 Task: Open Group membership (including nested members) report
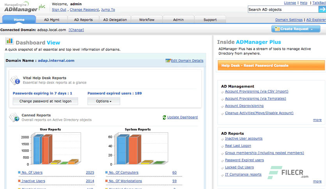(264, 153)
